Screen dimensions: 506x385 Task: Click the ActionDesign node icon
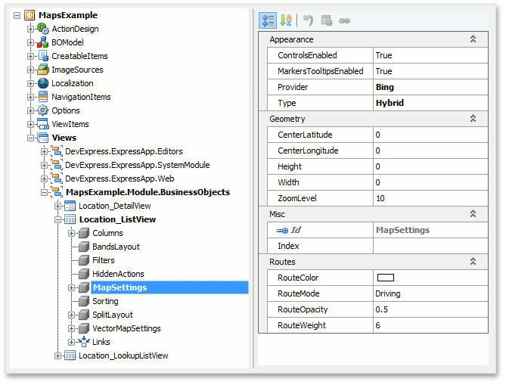(x=43, y=29)
